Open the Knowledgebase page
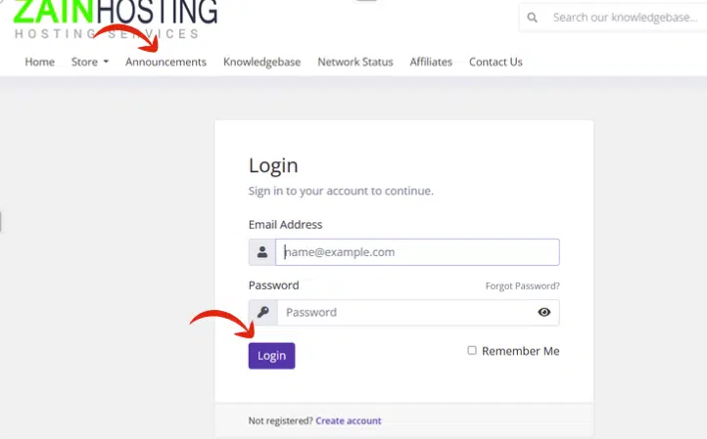This screenshot has height=439, width=707. click(261, 62)
